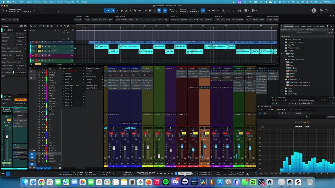This screenshot has height=188, width=335.
Task: Click the RVB PLATE send button
Action: [175, 20]
